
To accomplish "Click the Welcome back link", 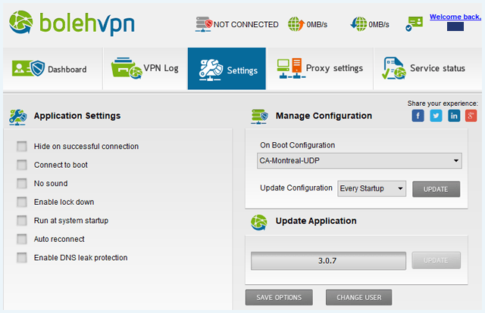I will 455,17.
